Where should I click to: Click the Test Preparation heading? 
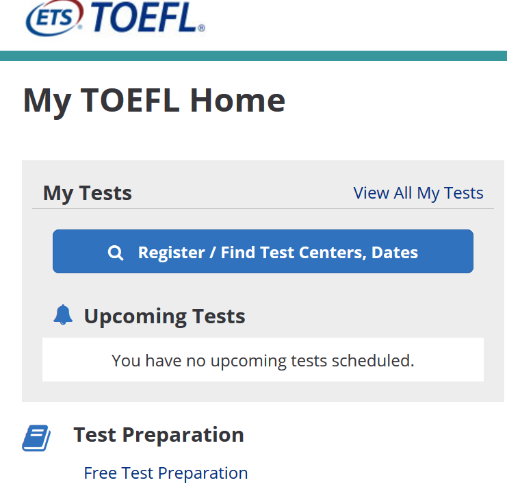point(159,434)
